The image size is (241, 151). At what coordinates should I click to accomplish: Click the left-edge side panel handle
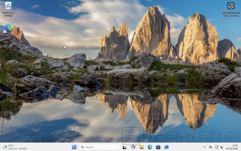pos(1,65)
